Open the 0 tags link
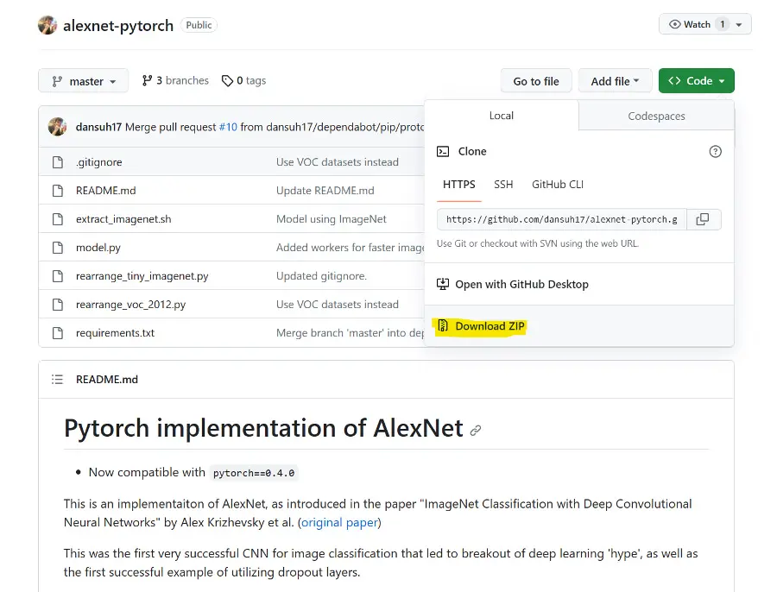 [x=243, y=81]
